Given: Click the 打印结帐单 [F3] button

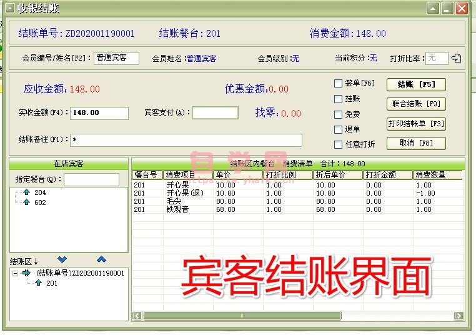Looking at the screenshot, I should 416,124.
